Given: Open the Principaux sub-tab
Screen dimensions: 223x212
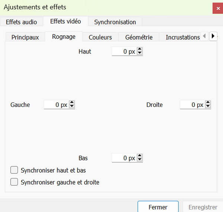Looking at the screenshot, I should tap(25, 37).
